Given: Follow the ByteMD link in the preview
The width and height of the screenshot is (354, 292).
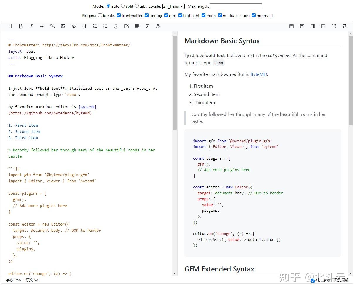Looking at the screenshot, I should click(x=258, y=74).
